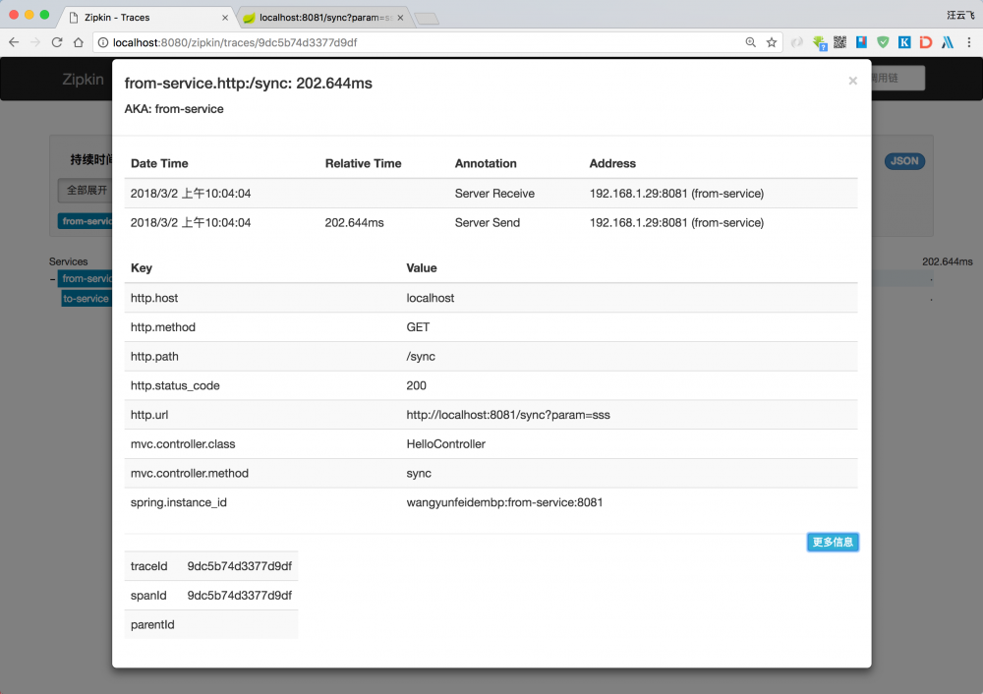Close the span detail dialog
This screenshot has width=983, height=694.
point(852,81)
